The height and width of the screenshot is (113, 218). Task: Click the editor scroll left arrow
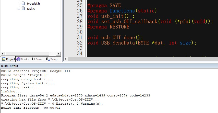point(66,59)
